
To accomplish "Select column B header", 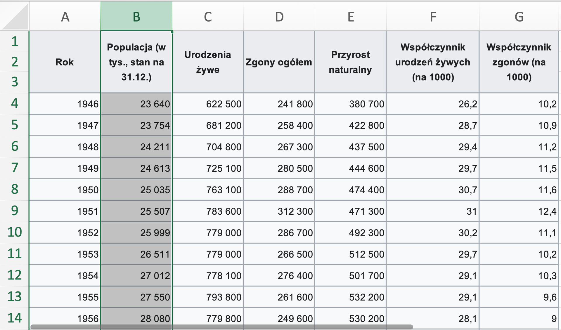I will pos(136,16).
